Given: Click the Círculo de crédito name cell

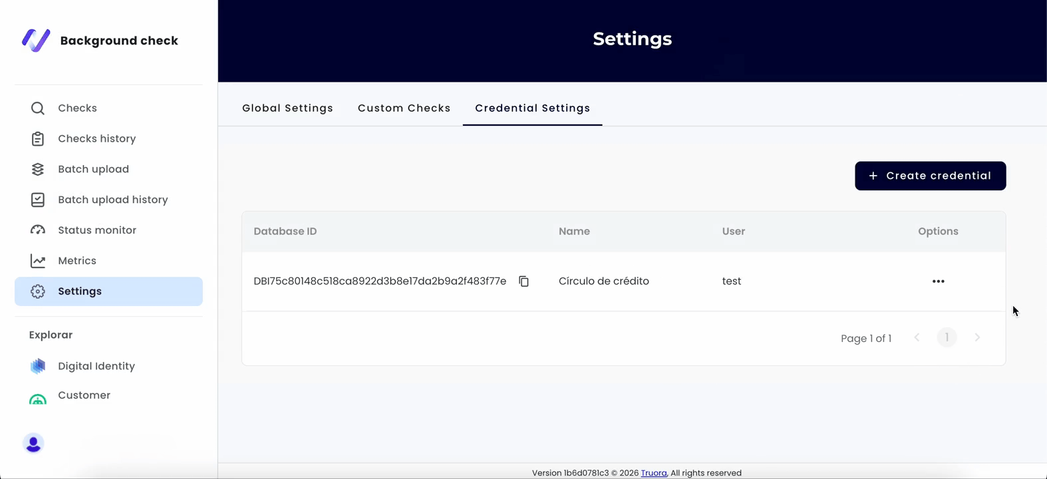Looking at the screenshot, I should (603, 281).
